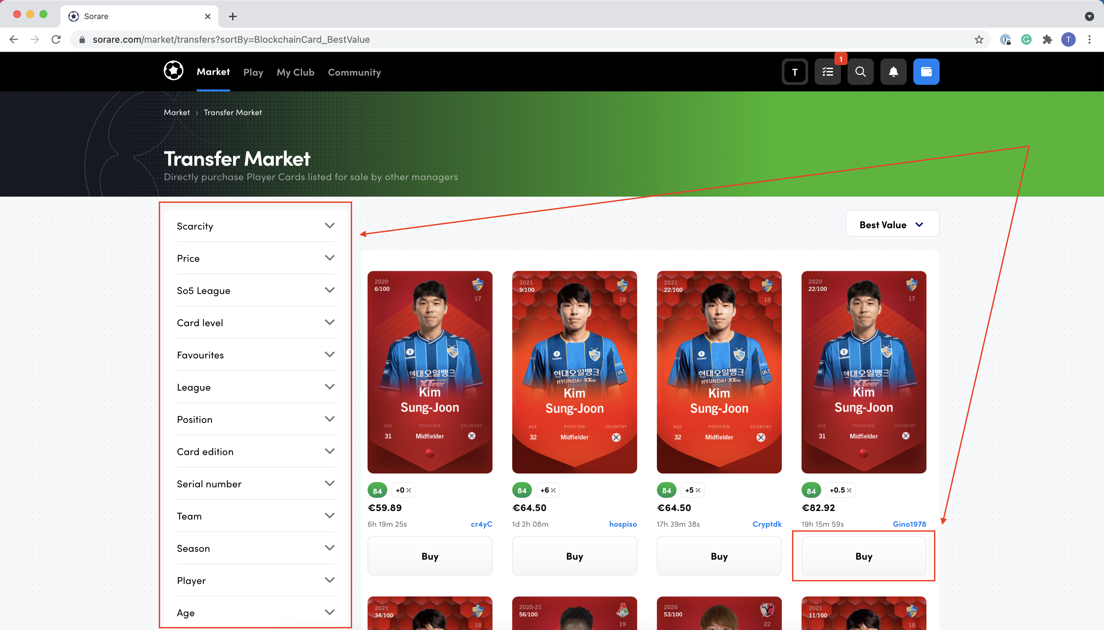Bookmark page with star icon
This screenshot has width=1104, height=630.
[979, 40]
